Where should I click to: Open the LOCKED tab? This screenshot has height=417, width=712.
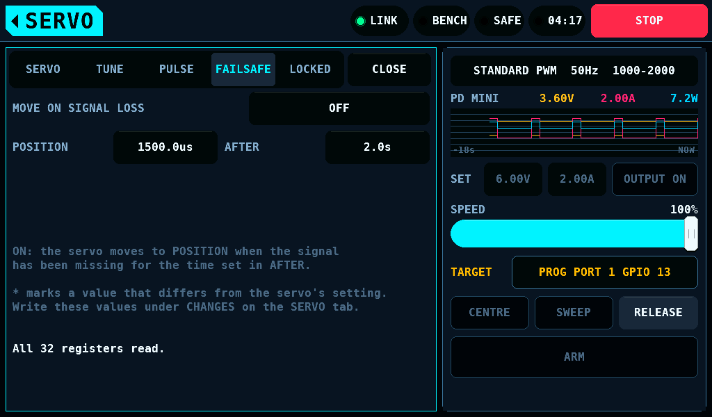[x=310, y=69]
